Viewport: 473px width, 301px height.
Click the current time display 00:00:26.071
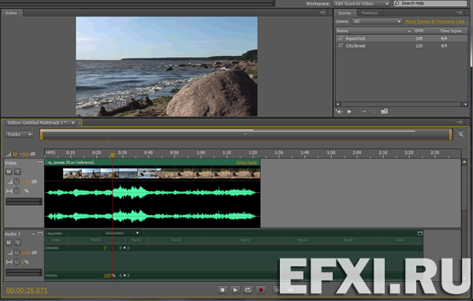(x=27, y=291)
